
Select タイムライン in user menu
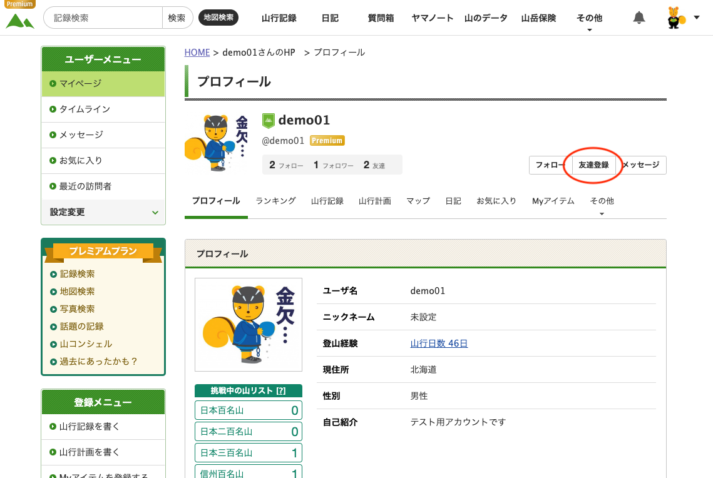click(x=103, y=109)
